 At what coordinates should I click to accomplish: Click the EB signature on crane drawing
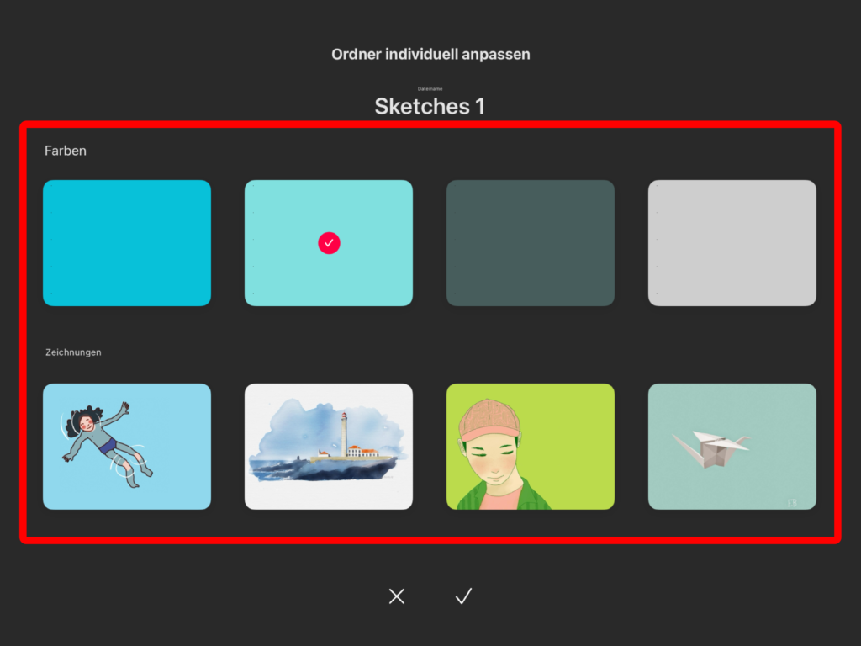[x=792, y=503]
